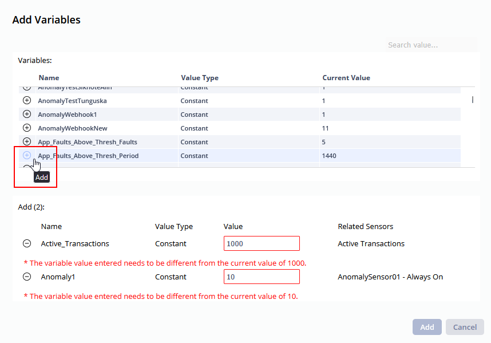Click the Active Transactions related sensor

371,243
